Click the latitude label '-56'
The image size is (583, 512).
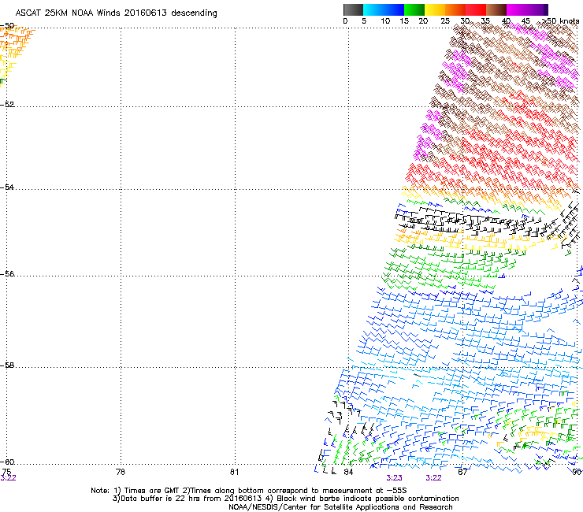(7, 274)
